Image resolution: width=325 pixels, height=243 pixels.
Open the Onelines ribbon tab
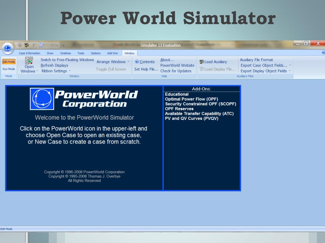pos(65,53)
